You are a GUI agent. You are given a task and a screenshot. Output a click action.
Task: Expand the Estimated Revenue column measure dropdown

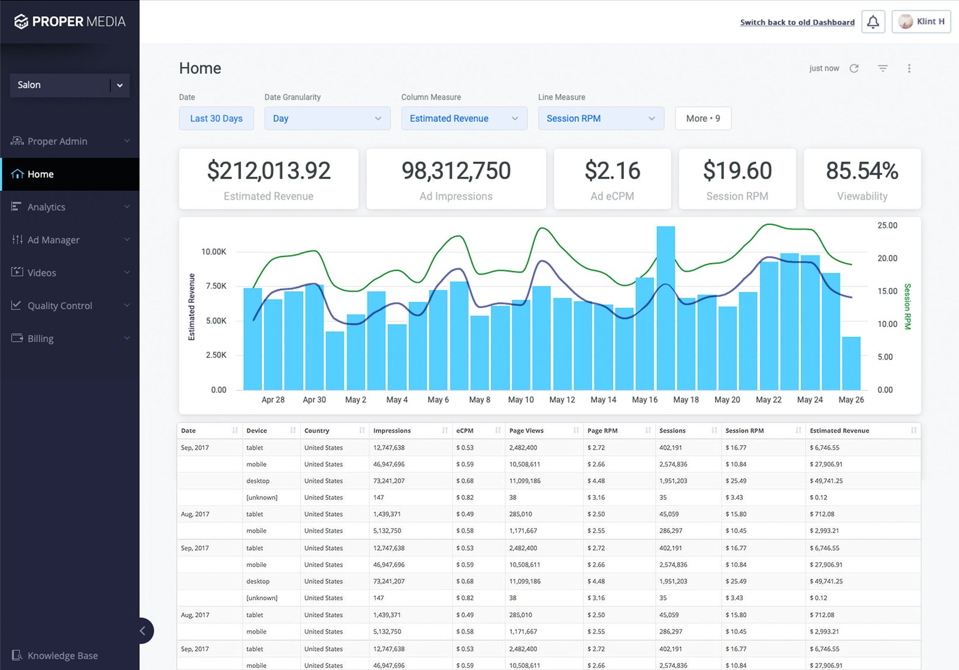[464, 119]
